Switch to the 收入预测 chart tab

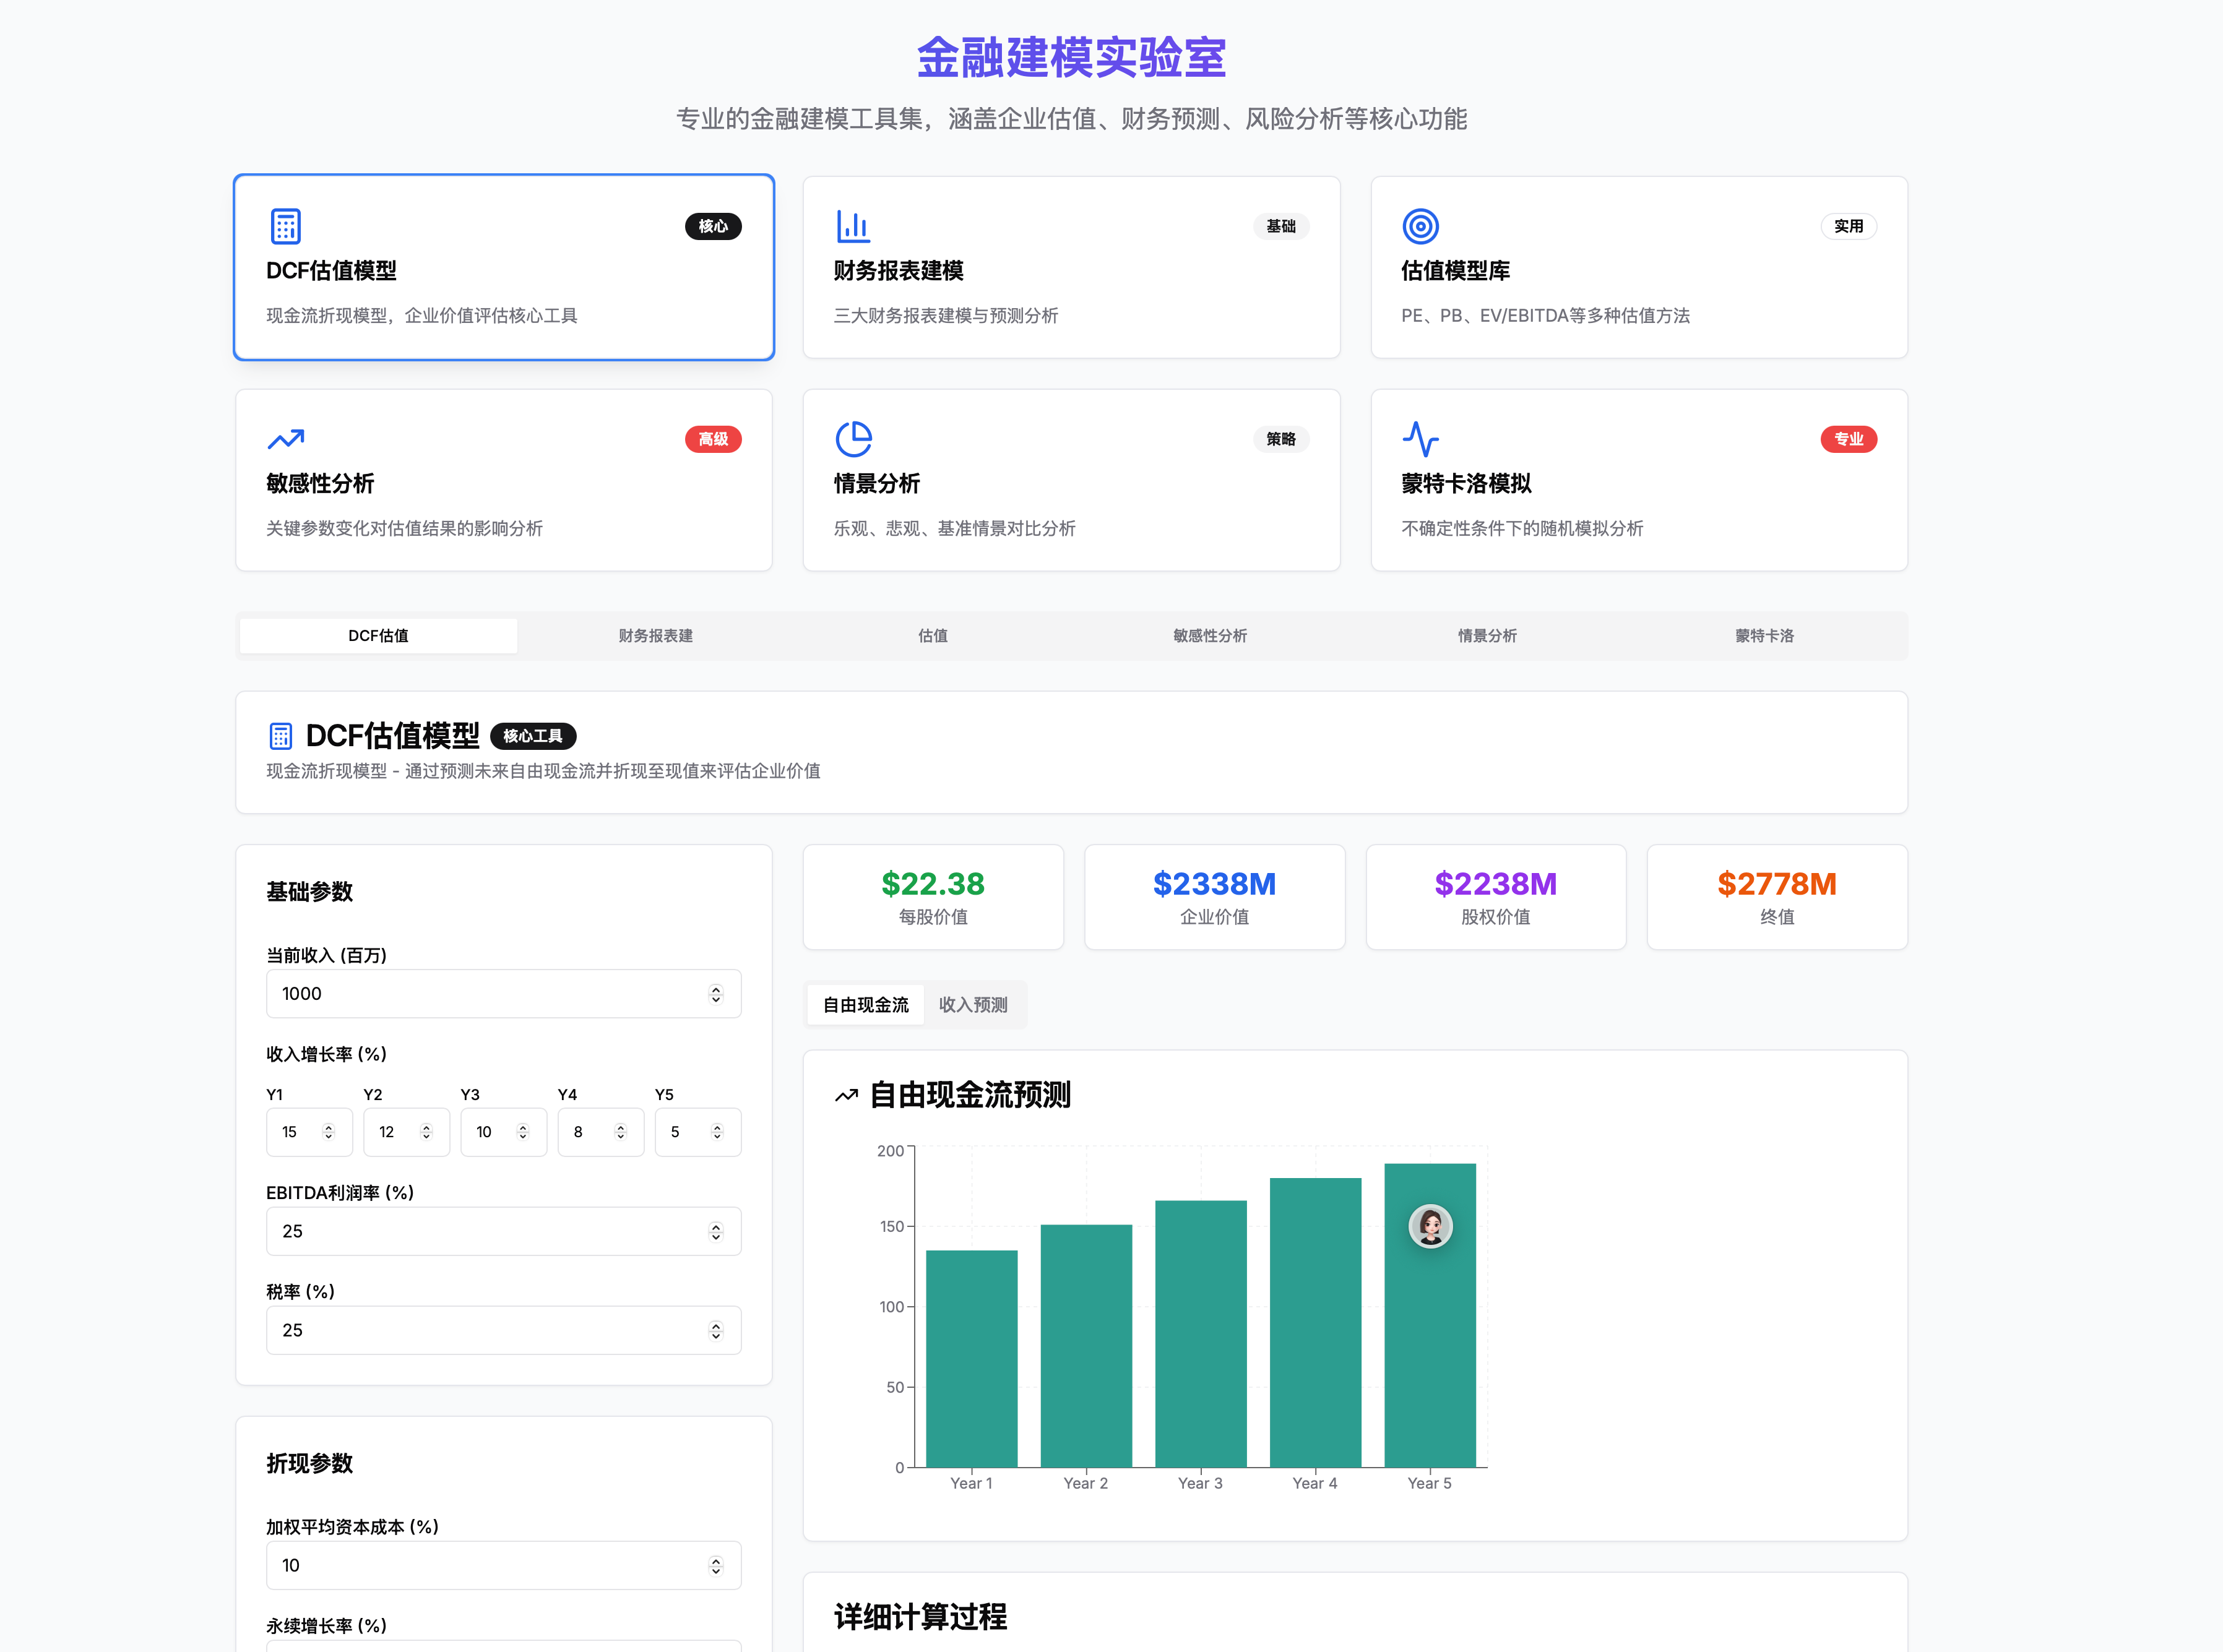972,1005
